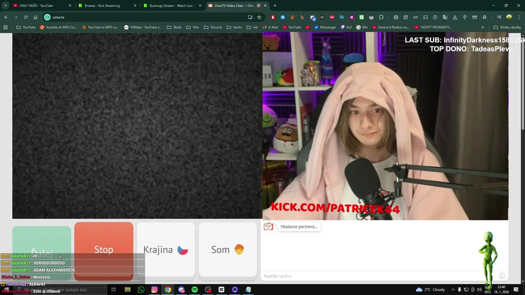The height and width of the screenshot is (295, 525).
Task: Open the Škola bookmarks folder
Action: (x=174, y=27)
